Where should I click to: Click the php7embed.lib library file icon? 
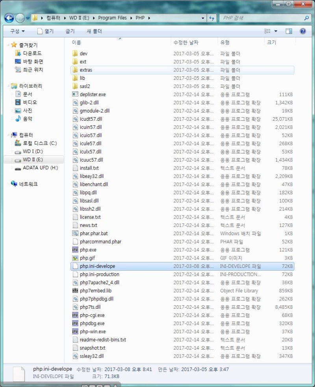[75, 291]
